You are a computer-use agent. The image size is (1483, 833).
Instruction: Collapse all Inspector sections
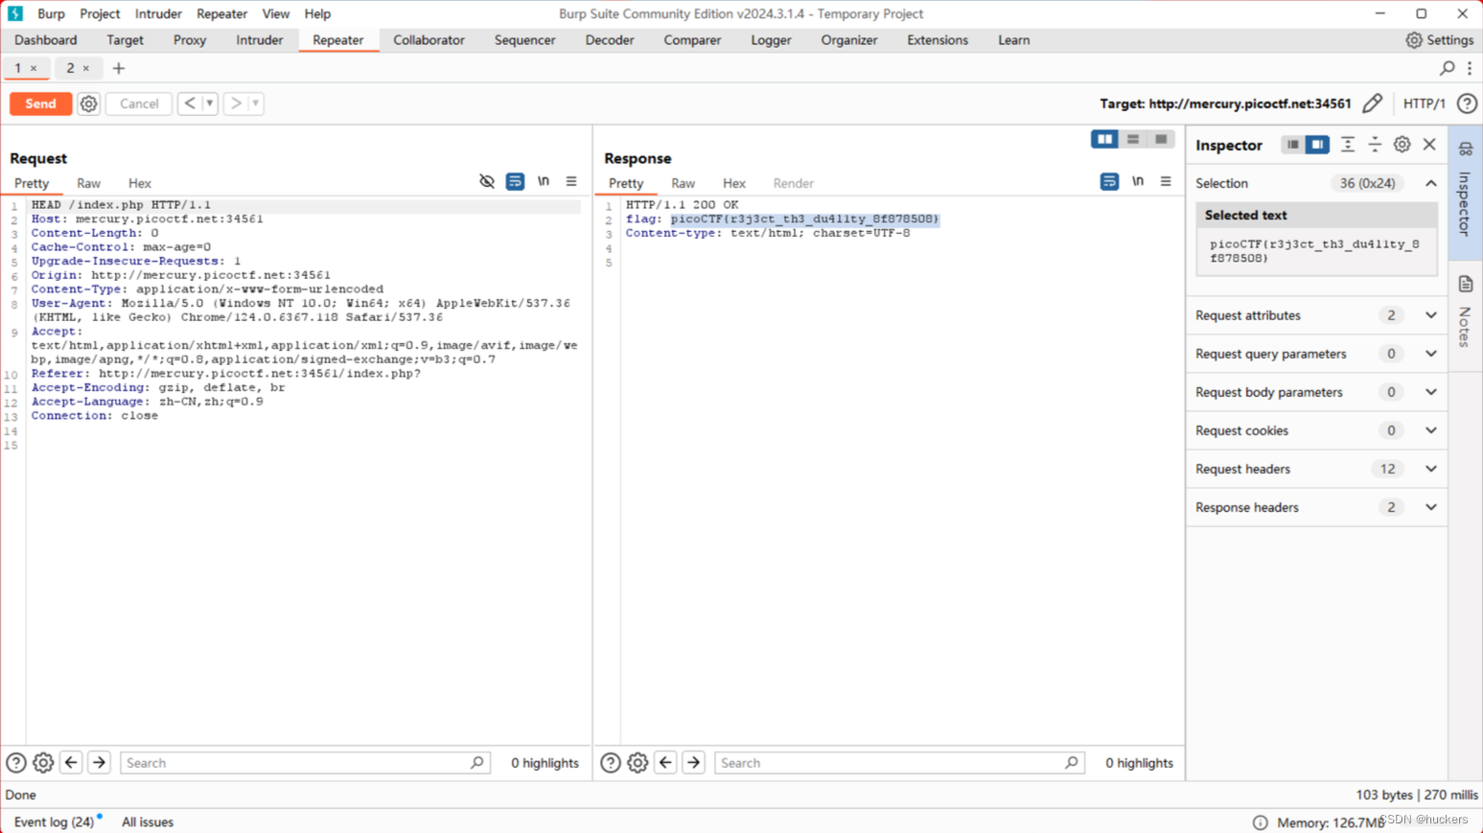point(1375,145)
